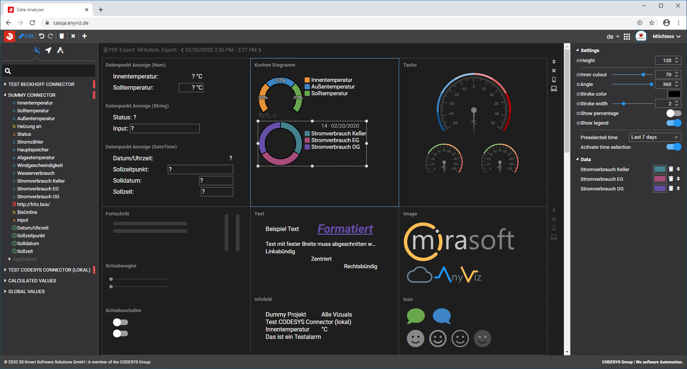Start PDF-Export from the top bar
Screen dimensions: 687x369
(x=119, y=49)
